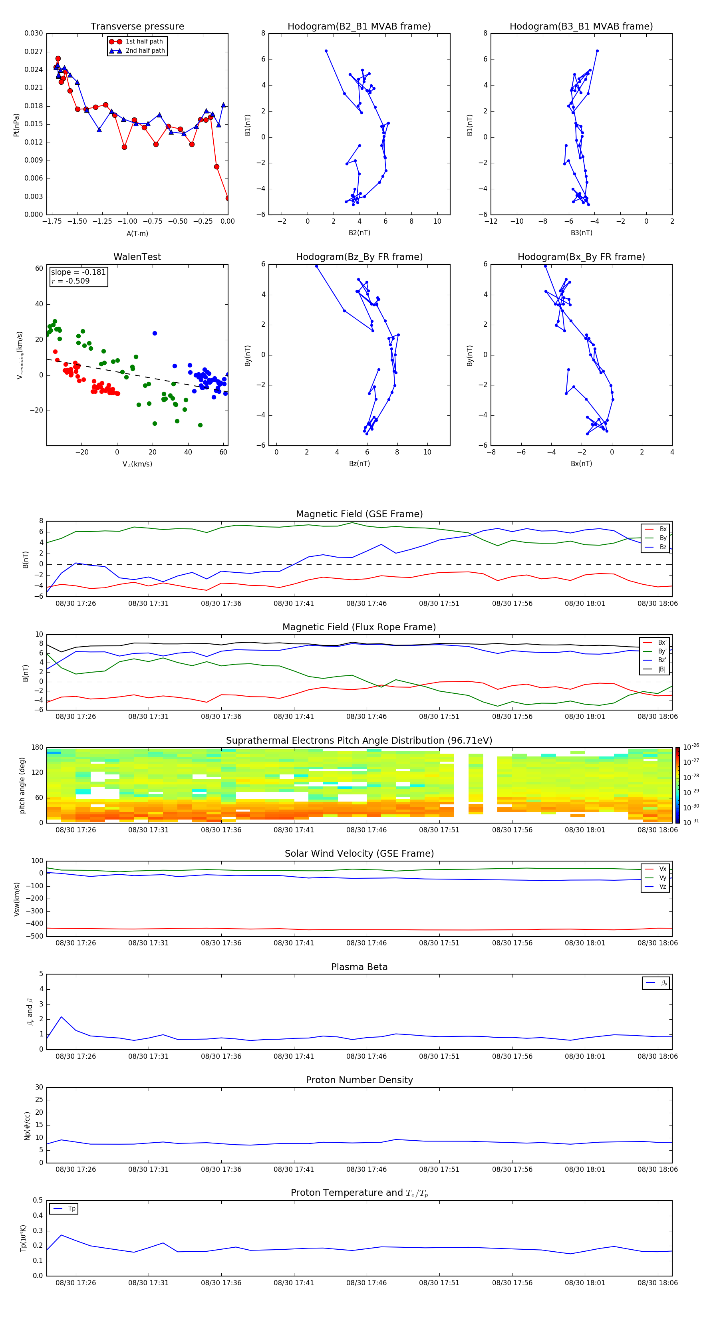Click the "WalenTest" plot title

(x=137, y=256)
